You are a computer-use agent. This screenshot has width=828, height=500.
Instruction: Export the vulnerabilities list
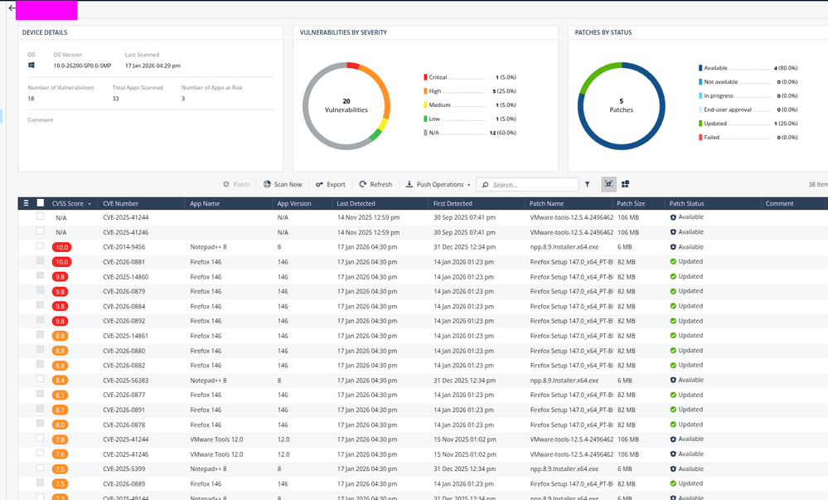331,184
